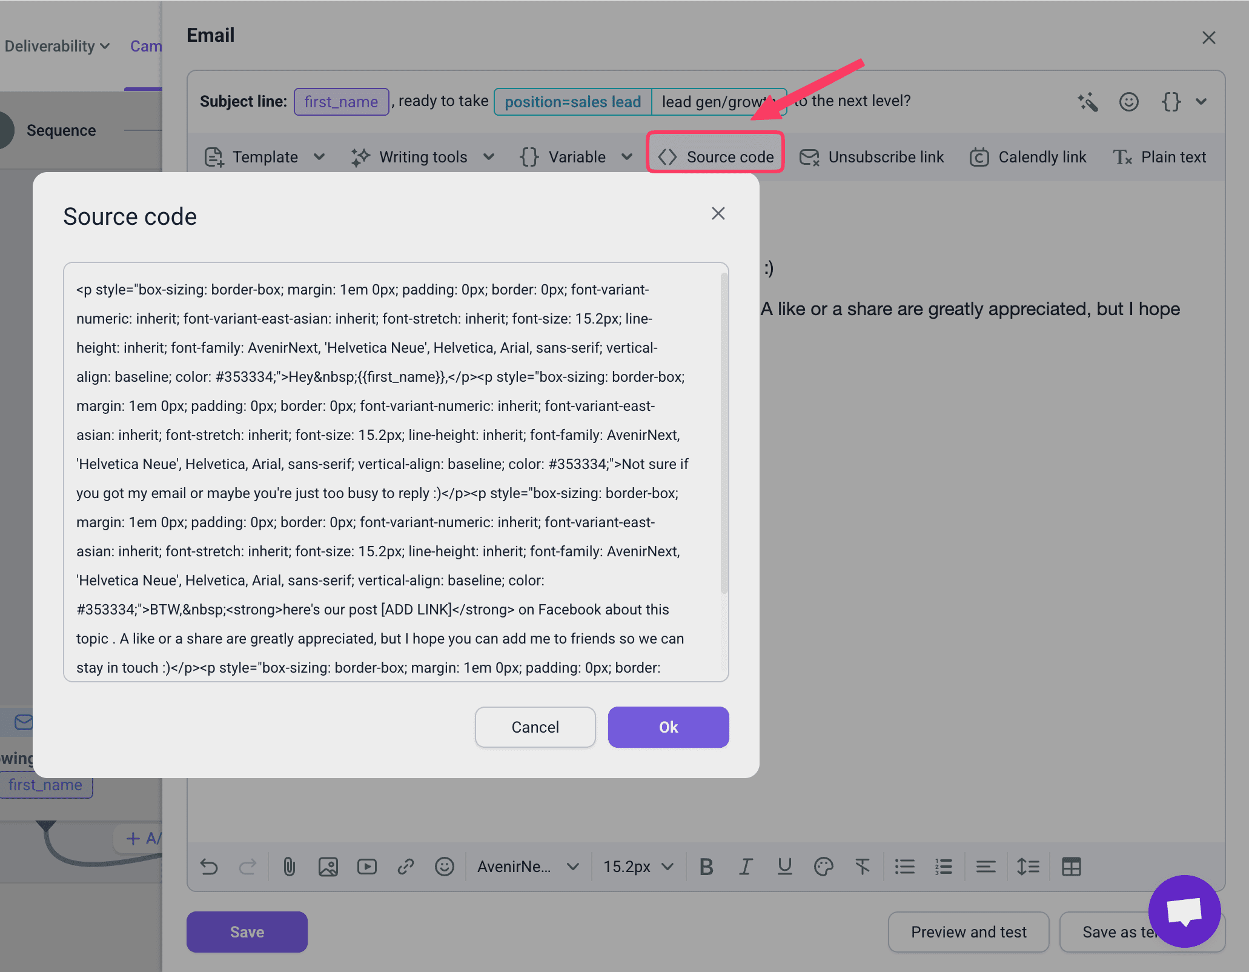Insert image using the picture icon
Image resolution: width=1249 pixels, height=972 pixels.
(x=328, y=867)
